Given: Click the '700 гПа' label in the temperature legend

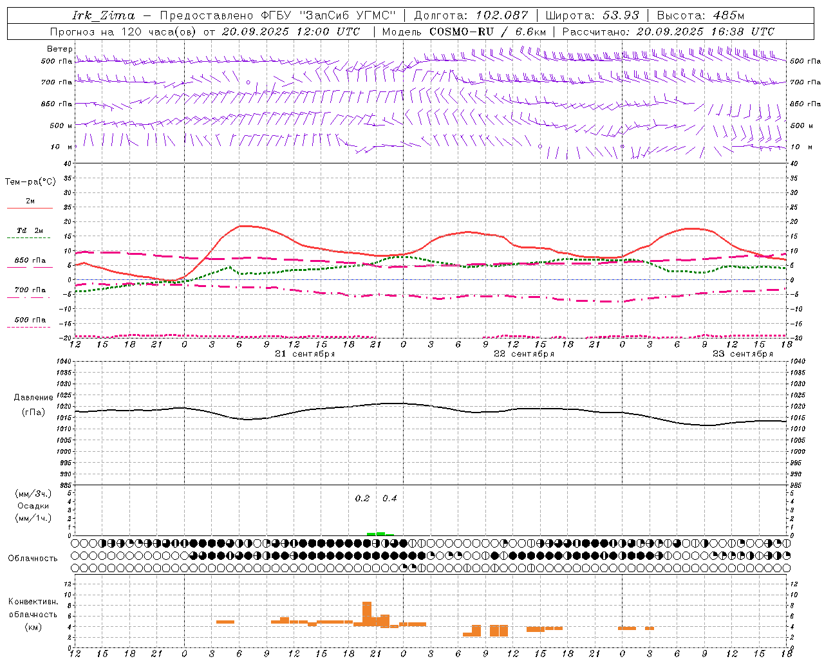Looking at the screenshot, I should 30,290.
